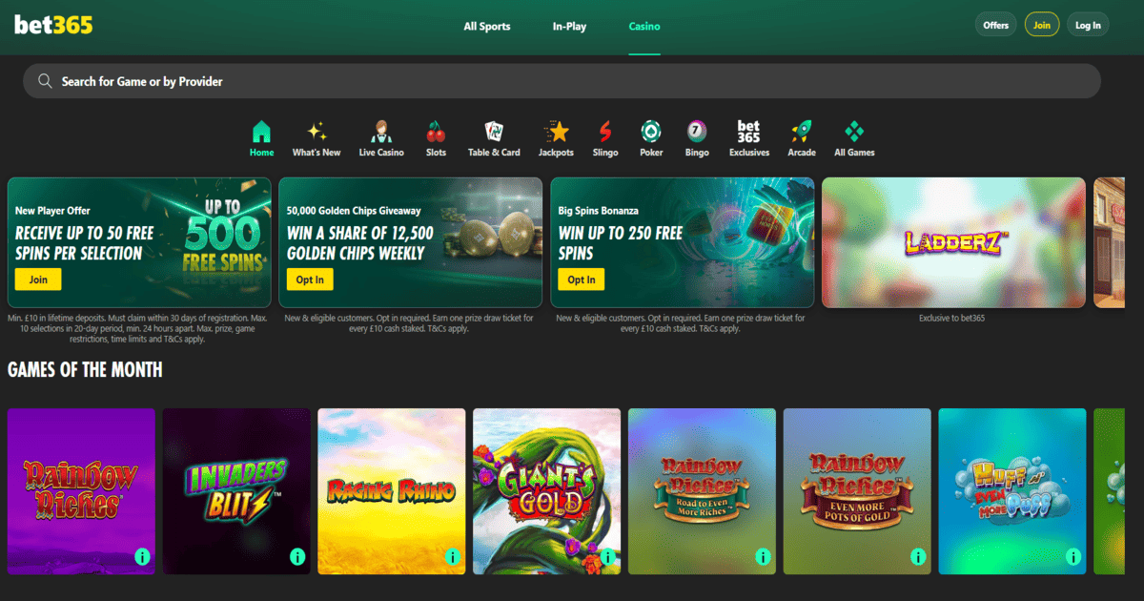This screenshot has width=1144, height=601.
Task: Open the Arcade rocket icon
Action: tap(802, 132)
